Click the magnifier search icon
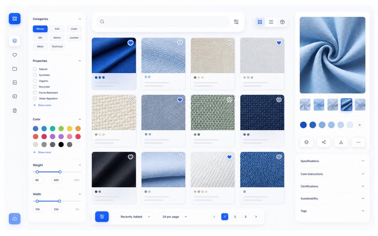 (102, 22)
